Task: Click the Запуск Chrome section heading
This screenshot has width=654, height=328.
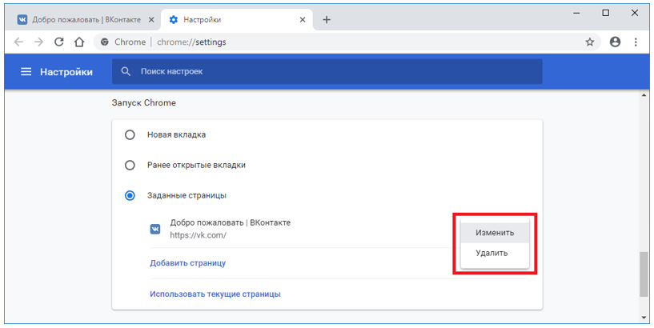Action: point(144,102)
